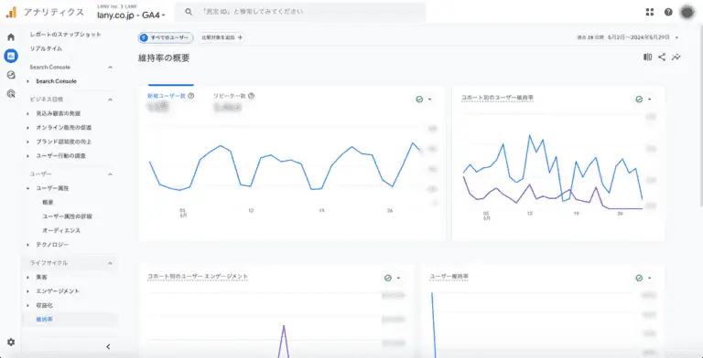The width and height of the screenshot is (703, 358).
Task: Expand ブランド認知度の向上 item
Action: pos(27,142)
